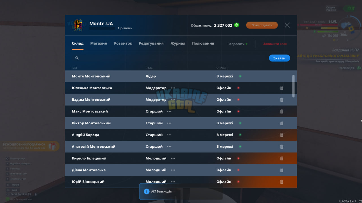The height and width of the screenshot is (203, 362).
Task: Expand role options for Кирило Білецький
Action: coord(173,158)
